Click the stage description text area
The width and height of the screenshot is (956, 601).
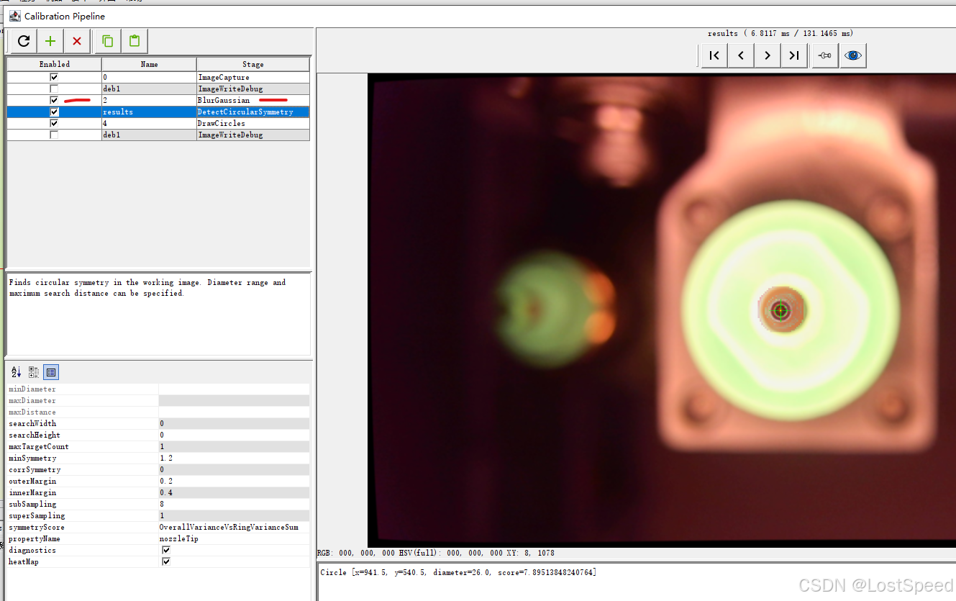(x=158, y=314)
